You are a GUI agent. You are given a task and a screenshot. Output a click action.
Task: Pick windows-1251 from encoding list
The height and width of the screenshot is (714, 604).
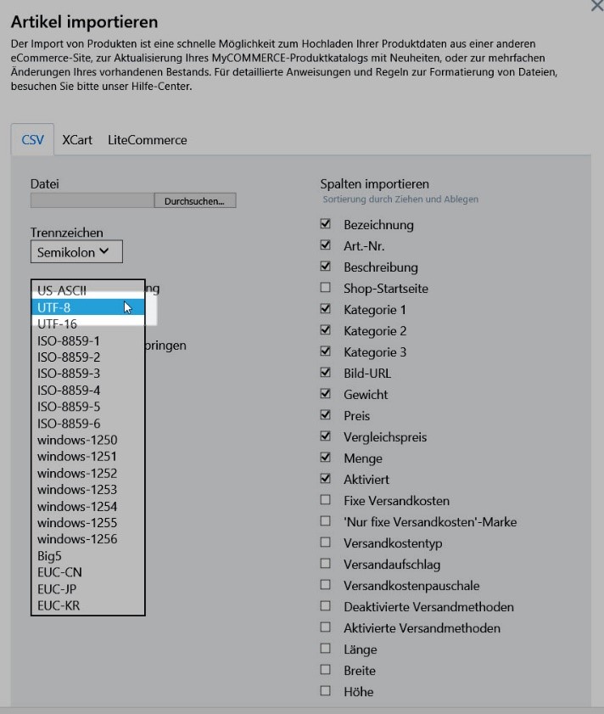point(88,456)
